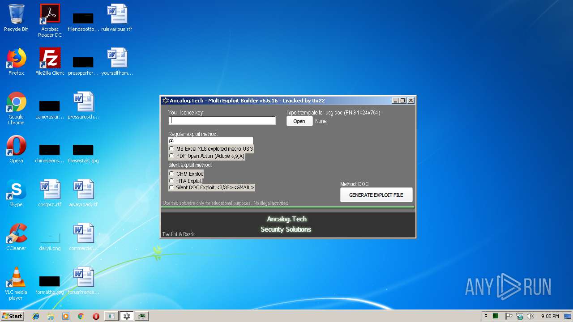Click the Open template button
573x322 pixels.
299,121
